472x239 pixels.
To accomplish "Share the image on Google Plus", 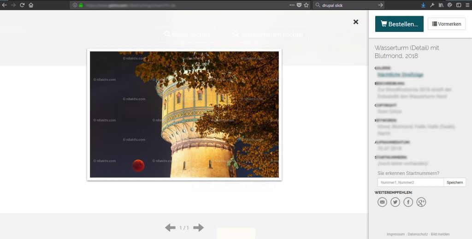I will [x=421, y=202].
